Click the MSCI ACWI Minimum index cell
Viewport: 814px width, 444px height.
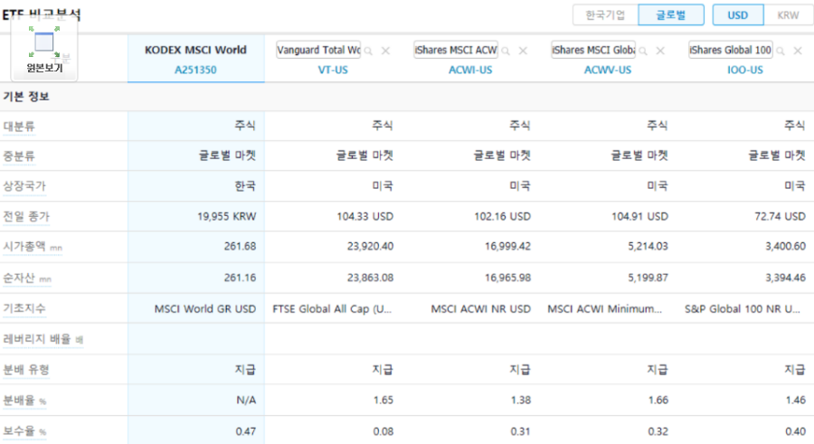pyautogui.click(x=605, y=309)
